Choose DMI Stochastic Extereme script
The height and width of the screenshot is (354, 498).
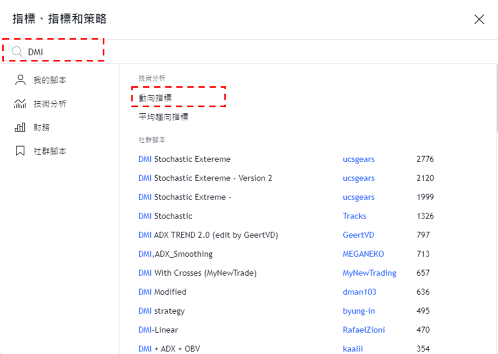coord(184,159)
